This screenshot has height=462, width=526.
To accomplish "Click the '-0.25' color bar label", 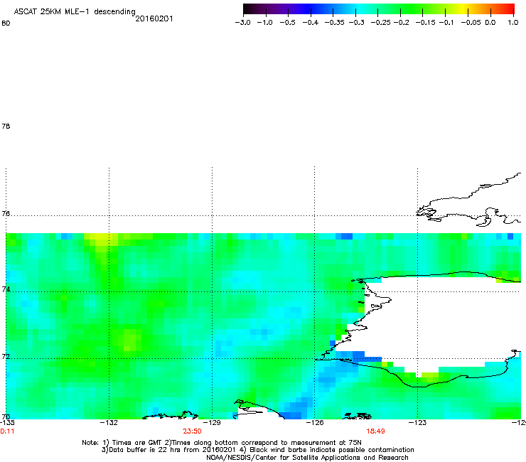I will (x=381, y=23).
